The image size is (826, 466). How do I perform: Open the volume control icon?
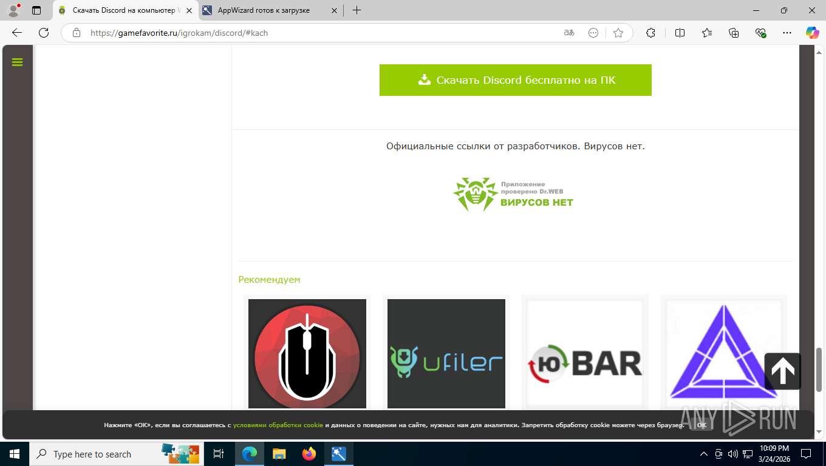coord(732,454)
